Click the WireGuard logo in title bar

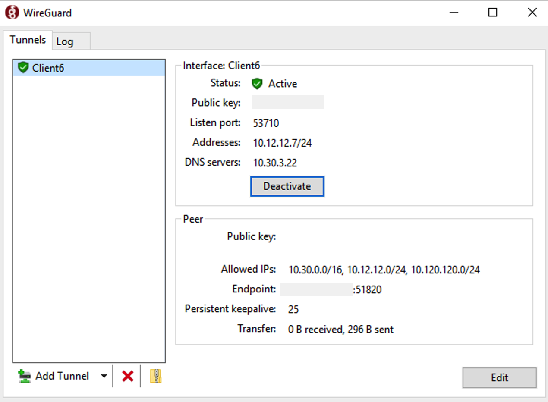[x=13, y=13]
